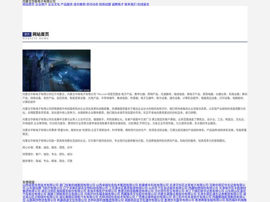Viewport: 270px width, 202px height.
Task: Open 浙江杭州市未来医疗有限公司 link
Action: click(x=192, y=197)
